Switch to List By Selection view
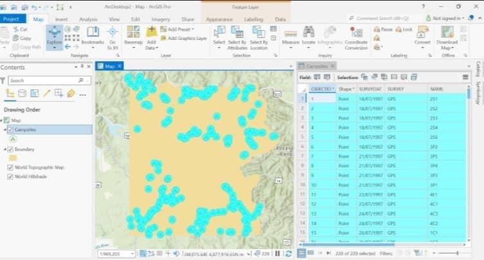Image resolution: width=484 pixels, height=260 pixels. point(35,93)
